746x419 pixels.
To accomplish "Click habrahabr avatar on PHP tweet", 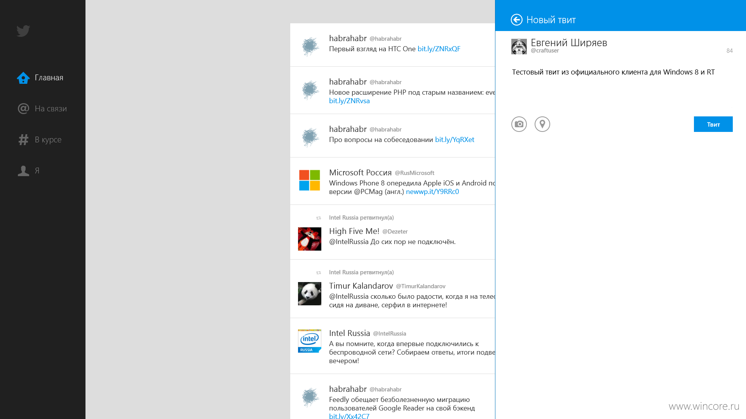I will (x=310, y=90).
